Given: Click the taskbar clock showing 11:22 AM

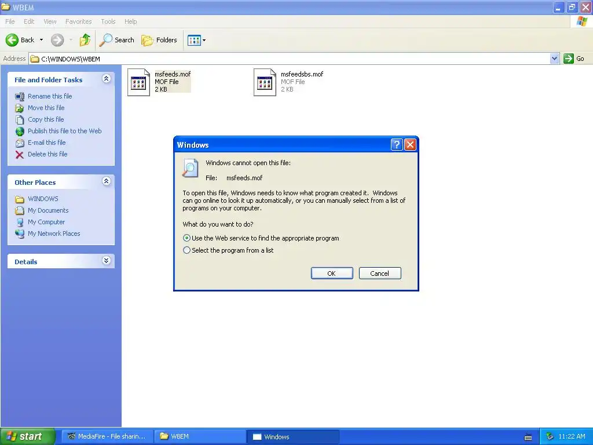Looking at the screenshot, I should 572,436.
